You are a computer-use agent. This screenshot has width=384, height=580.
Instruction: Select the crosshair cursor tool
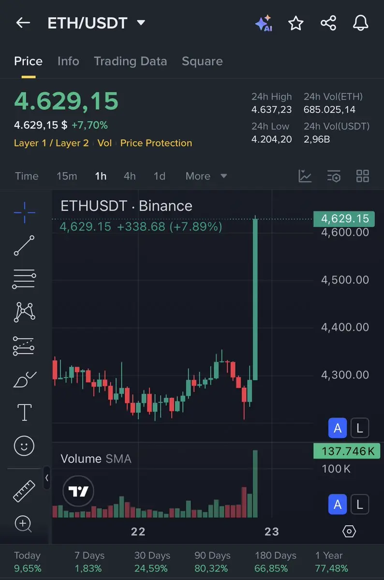(x=24, y=212)
